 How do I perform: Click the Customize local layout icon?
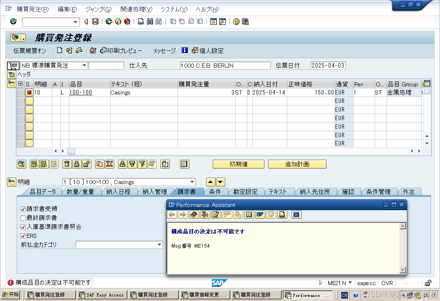tap(245, 22)
